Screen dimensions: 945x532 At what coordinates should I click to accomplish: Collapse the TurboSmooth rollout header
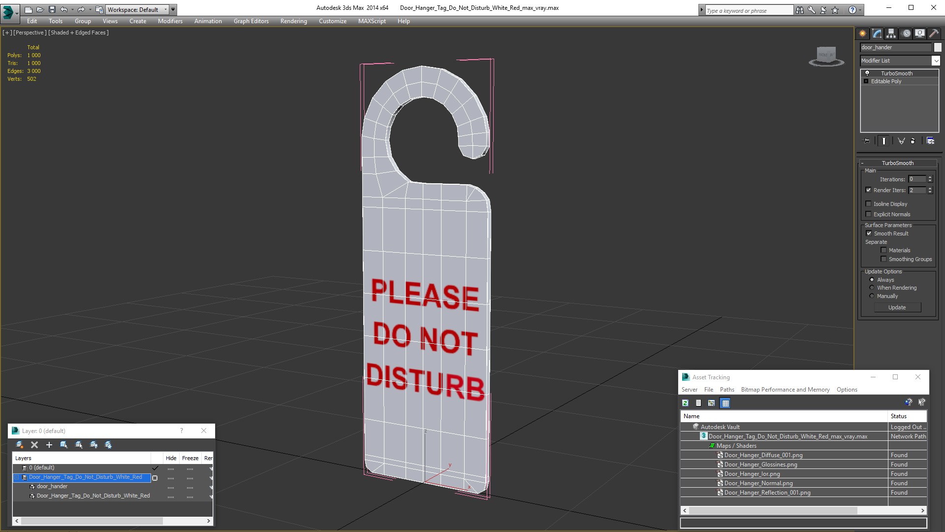click(x=897, y=163)
